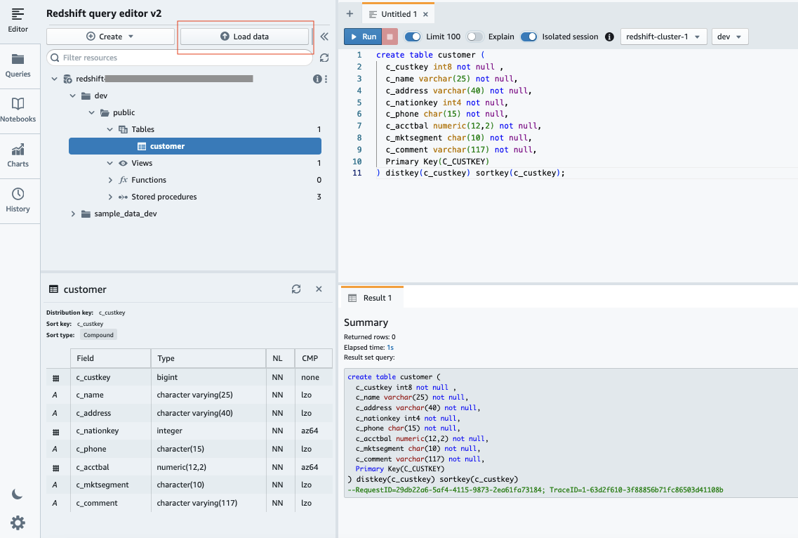
Task: Open the redshift-cluster-1 cluster dropdown
Action: [x=663, y=37]
